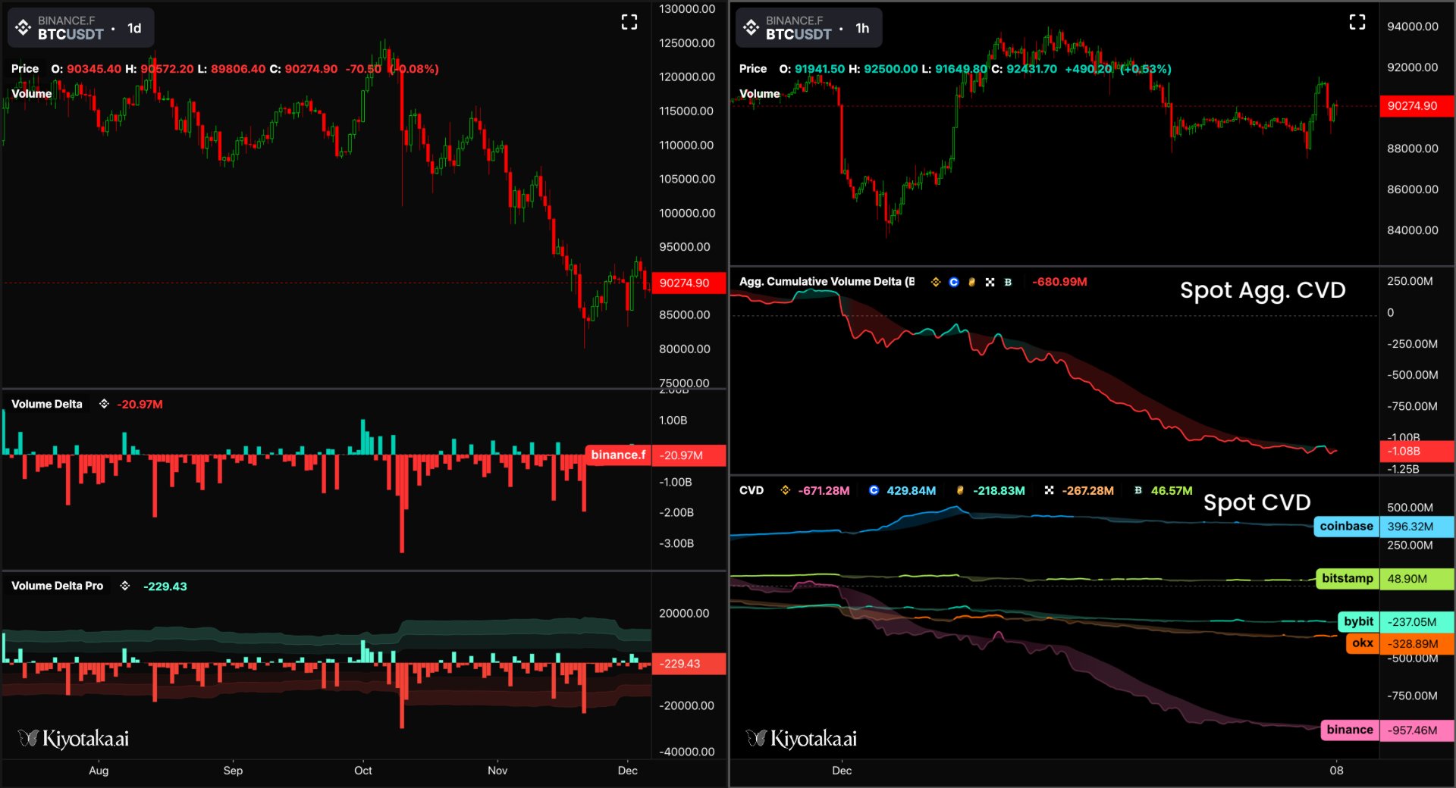Open the 1d timeframe selector
The height and width of the screenshot is (788, 1456).
click(134, 28)
